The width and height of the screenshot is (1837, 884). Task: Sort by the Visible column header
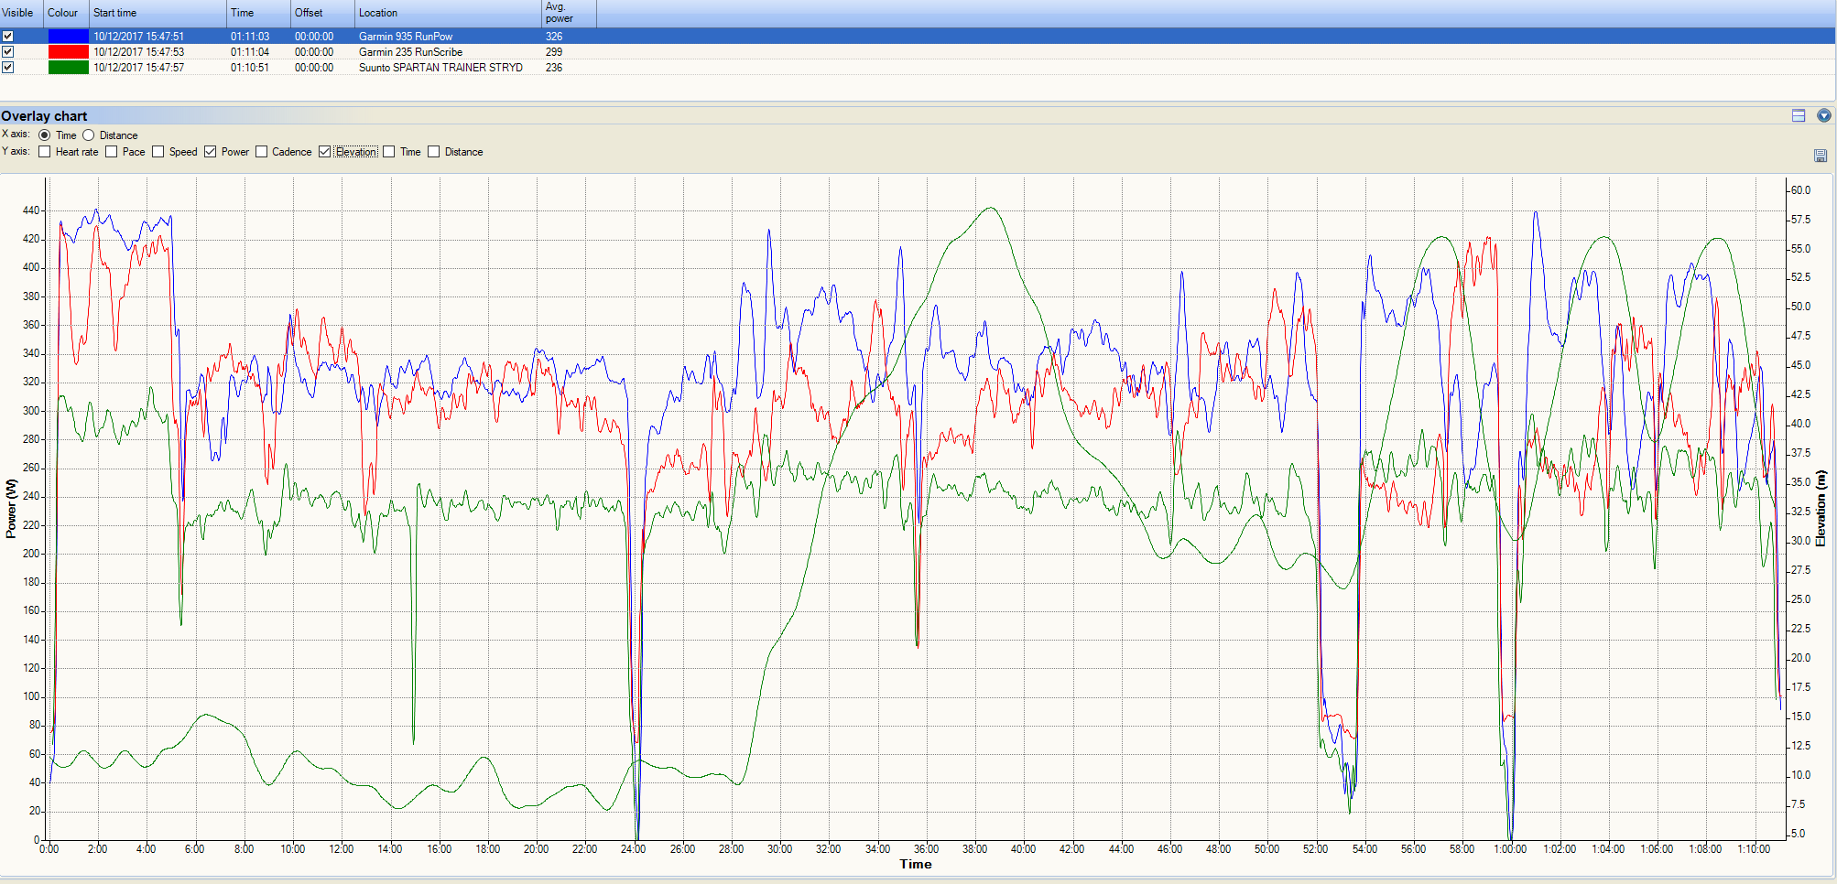coord(21,13)
